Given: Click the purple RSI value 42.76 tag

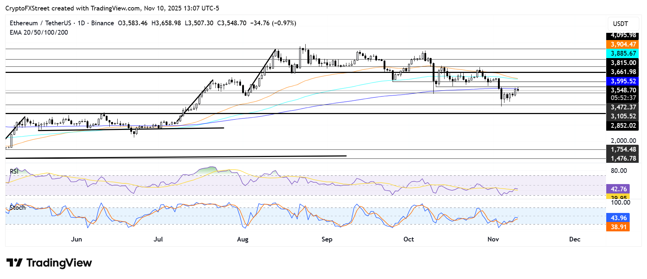Looking at the screenshot, I should pos(618,189).
